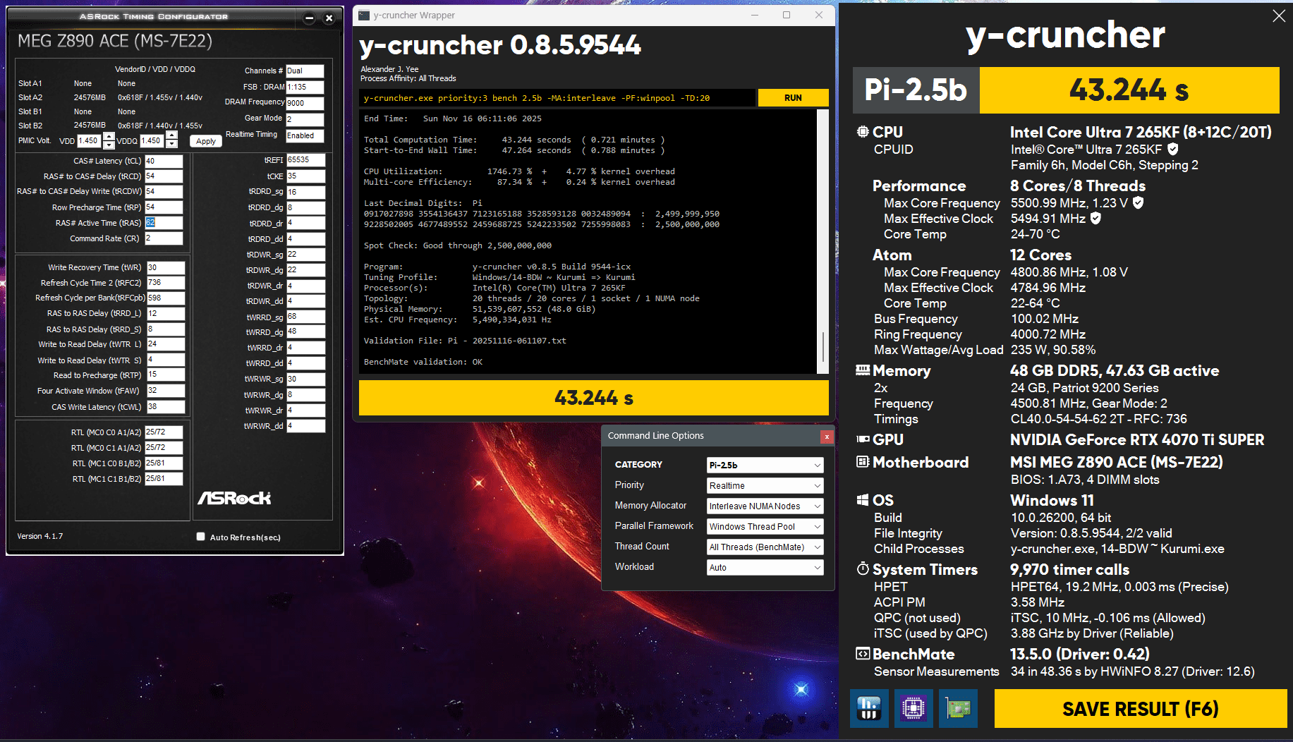Click the 43.244 s result bar in y-cruncher Wrapper
The height and width of the screenshot is (742, 1293).
tap(593, 398)
